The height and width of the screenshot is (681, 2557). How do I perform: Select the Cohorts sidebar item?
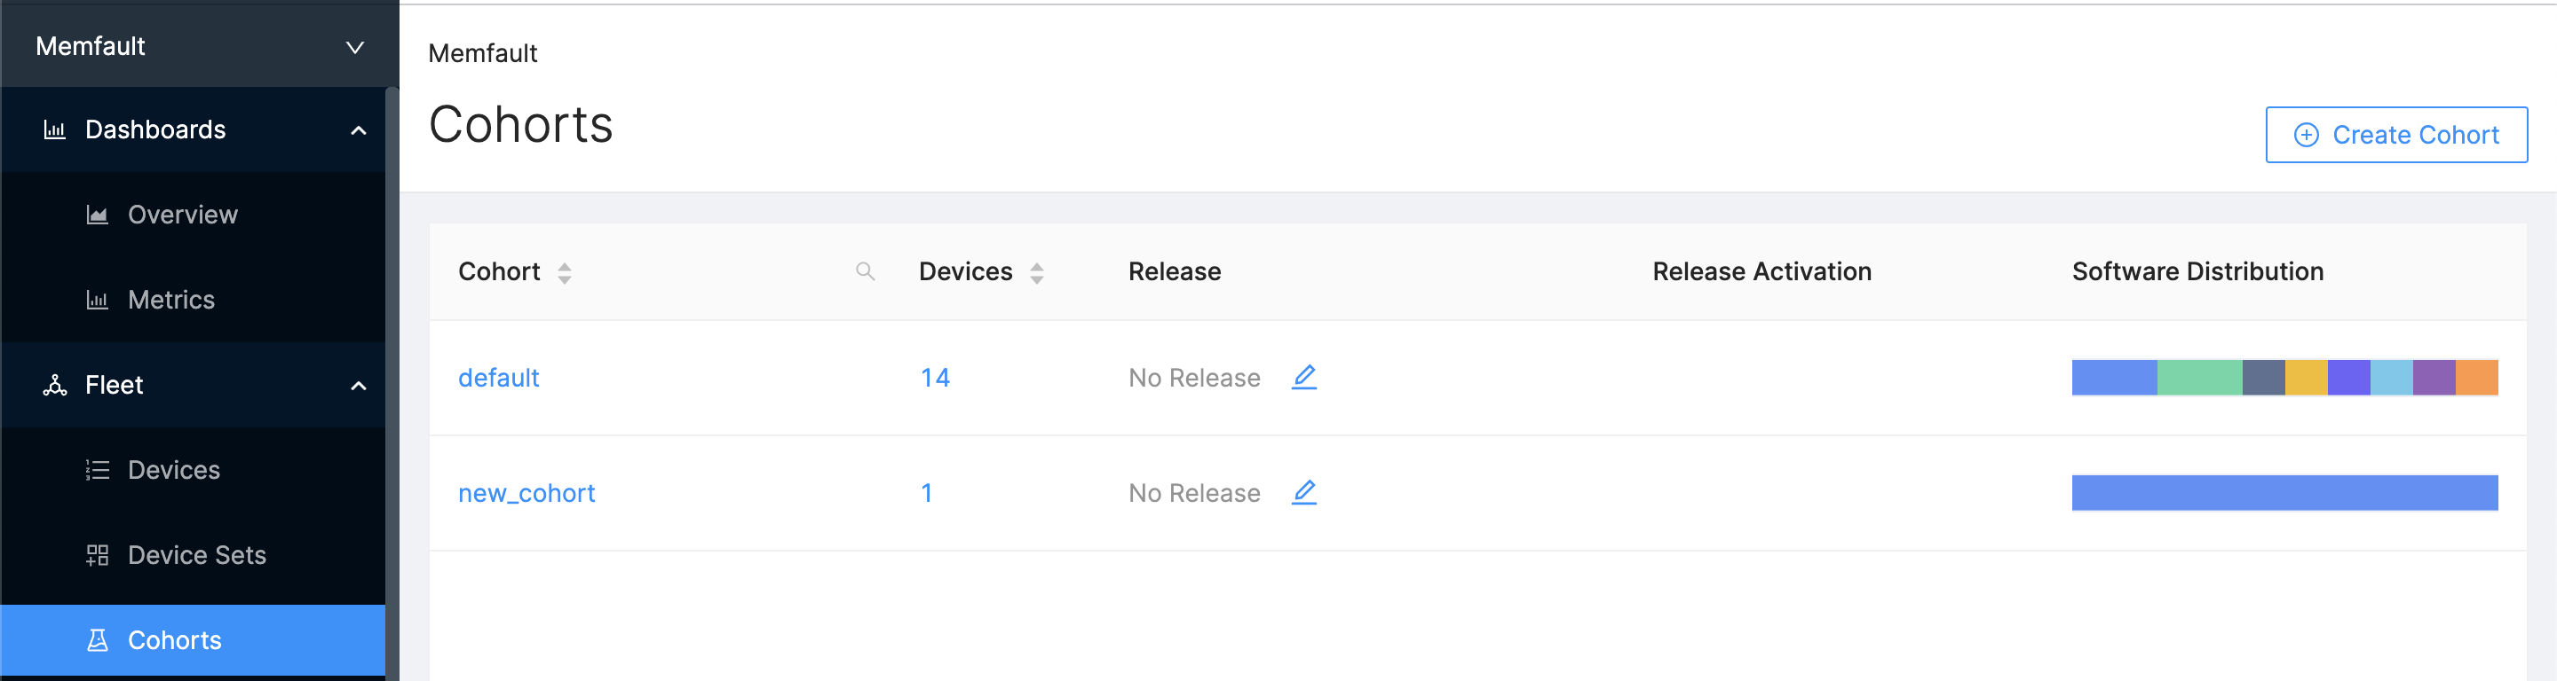pyautogui.click(x=193, y=640)
